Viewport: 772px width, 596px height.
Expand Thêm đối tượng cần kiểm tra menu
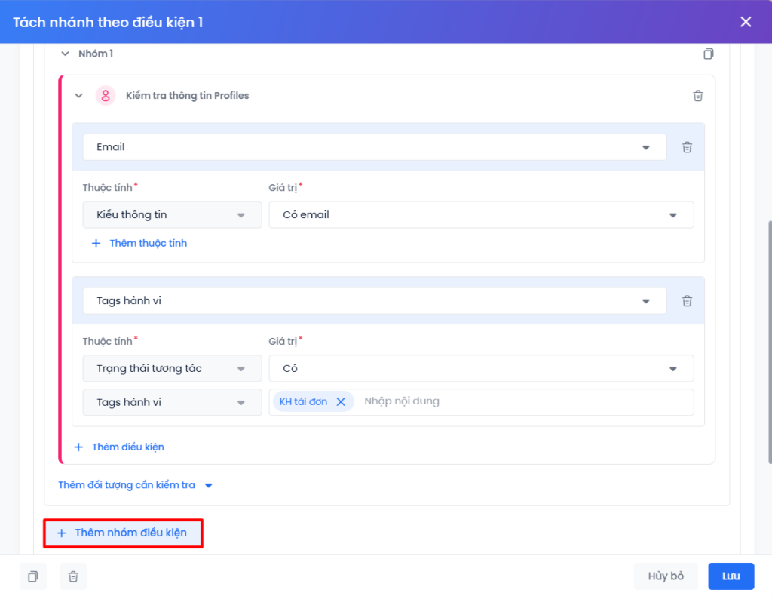135,485
